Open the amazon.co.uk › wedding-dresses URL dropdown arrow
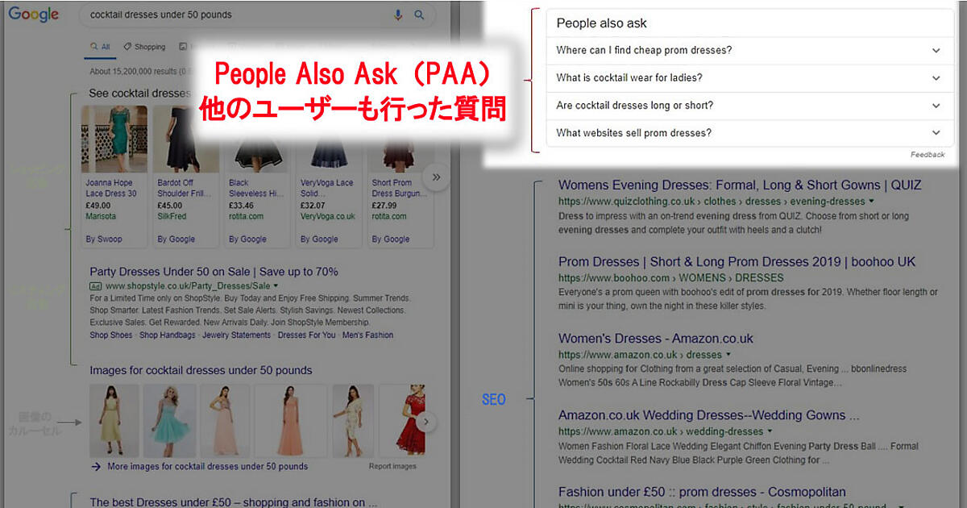Image resolution: width=967 pixels, height=508 pixels. tap(770, 431)
